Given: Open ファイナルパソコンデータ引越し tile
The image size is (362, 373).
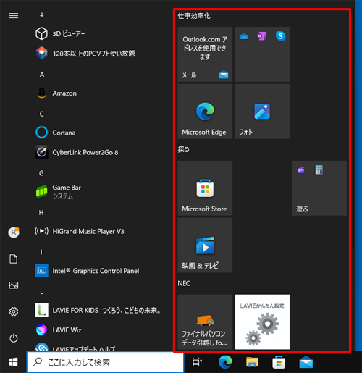Looking at the screenshot, I should 205,322.
